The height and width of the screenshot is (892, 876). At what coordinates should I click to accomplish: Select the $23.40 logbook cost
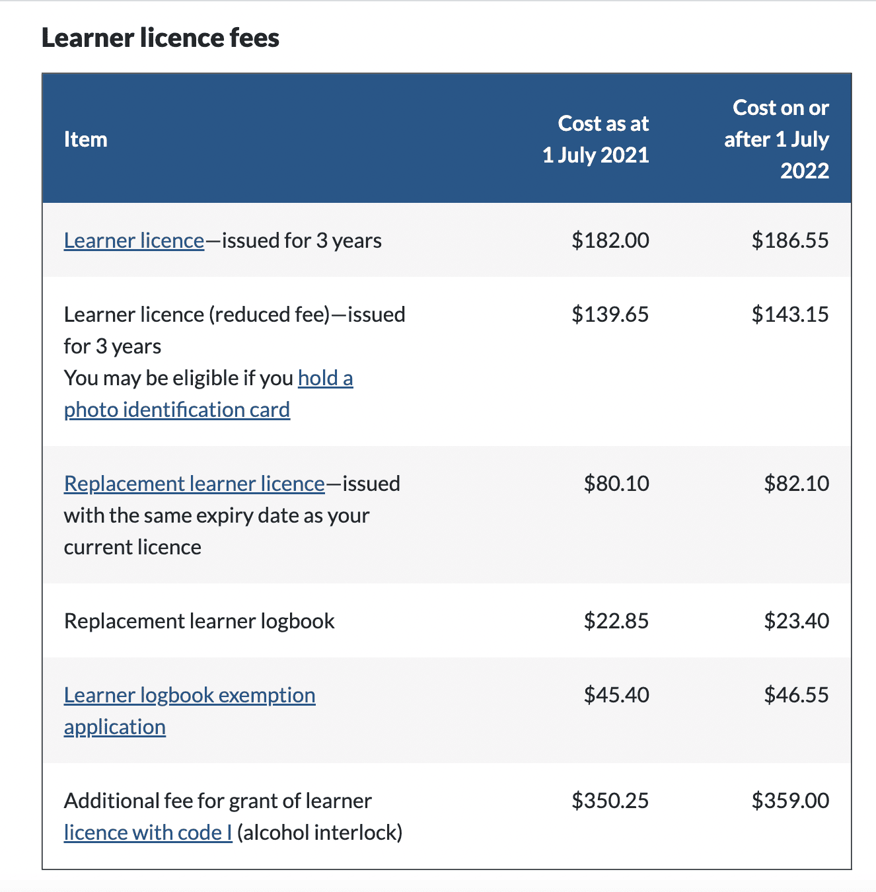coord(797,621)
